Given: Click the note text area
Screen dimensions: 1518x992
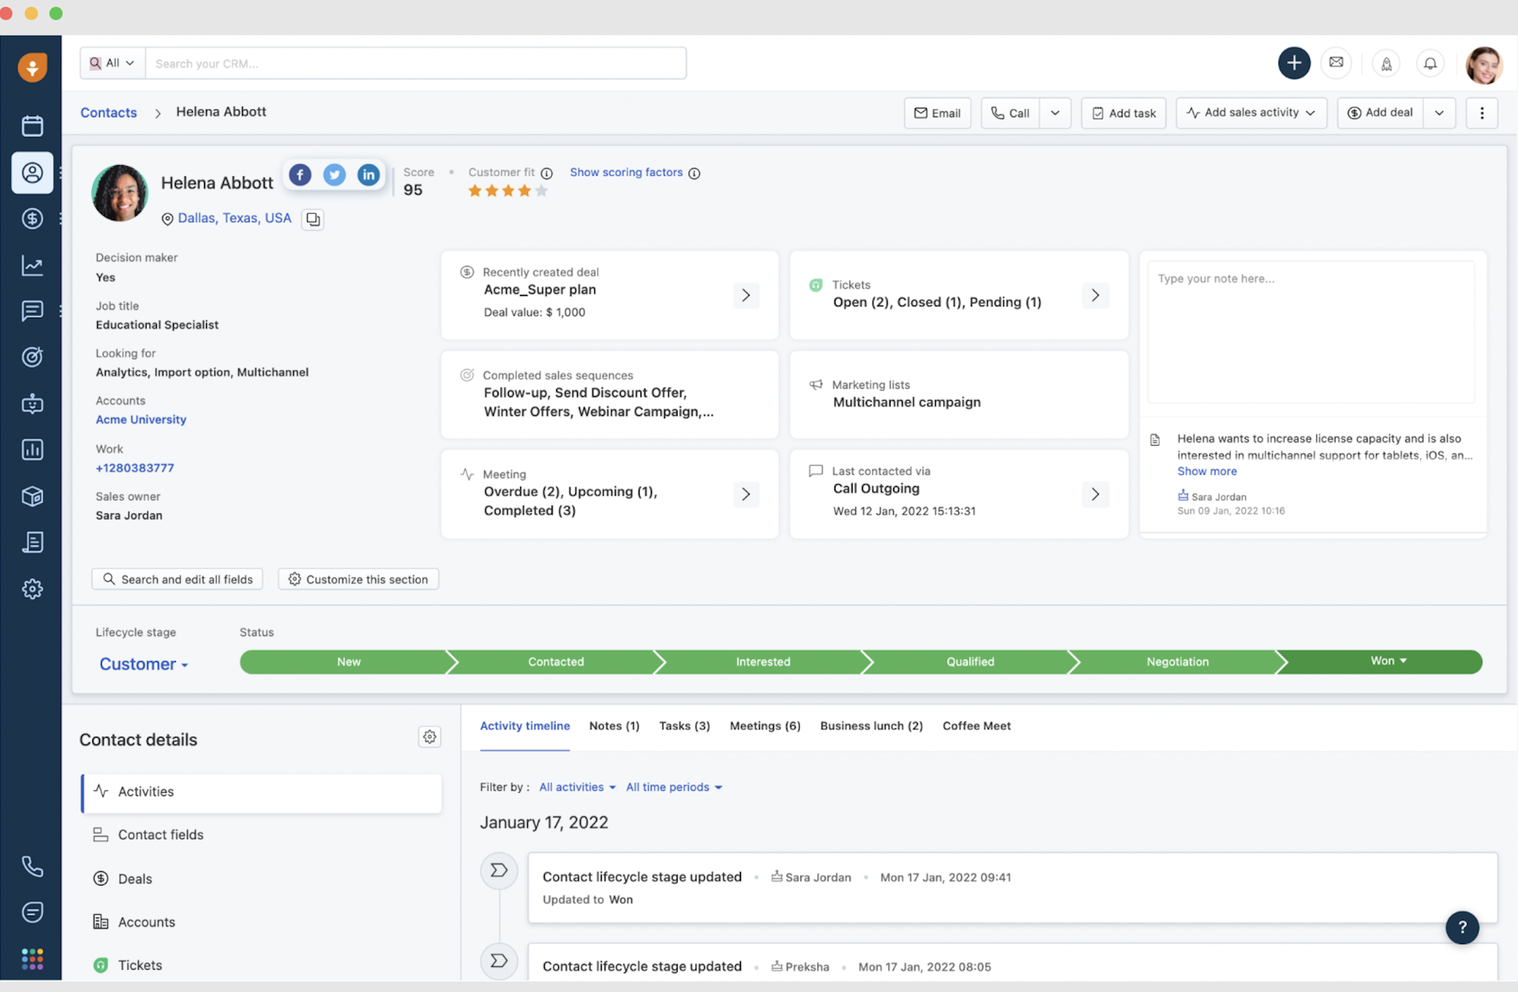Looking at the screenshot, I should pyautogui.click(x=1311, y=331).
